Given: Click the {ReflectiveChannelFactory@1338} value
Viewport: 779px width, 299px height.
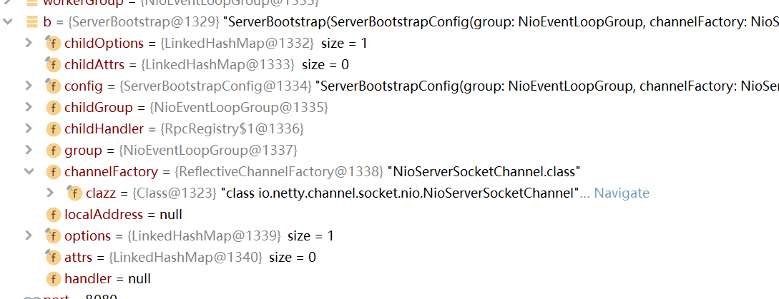Looking at the screenshot, I should (x=279, y=171).
